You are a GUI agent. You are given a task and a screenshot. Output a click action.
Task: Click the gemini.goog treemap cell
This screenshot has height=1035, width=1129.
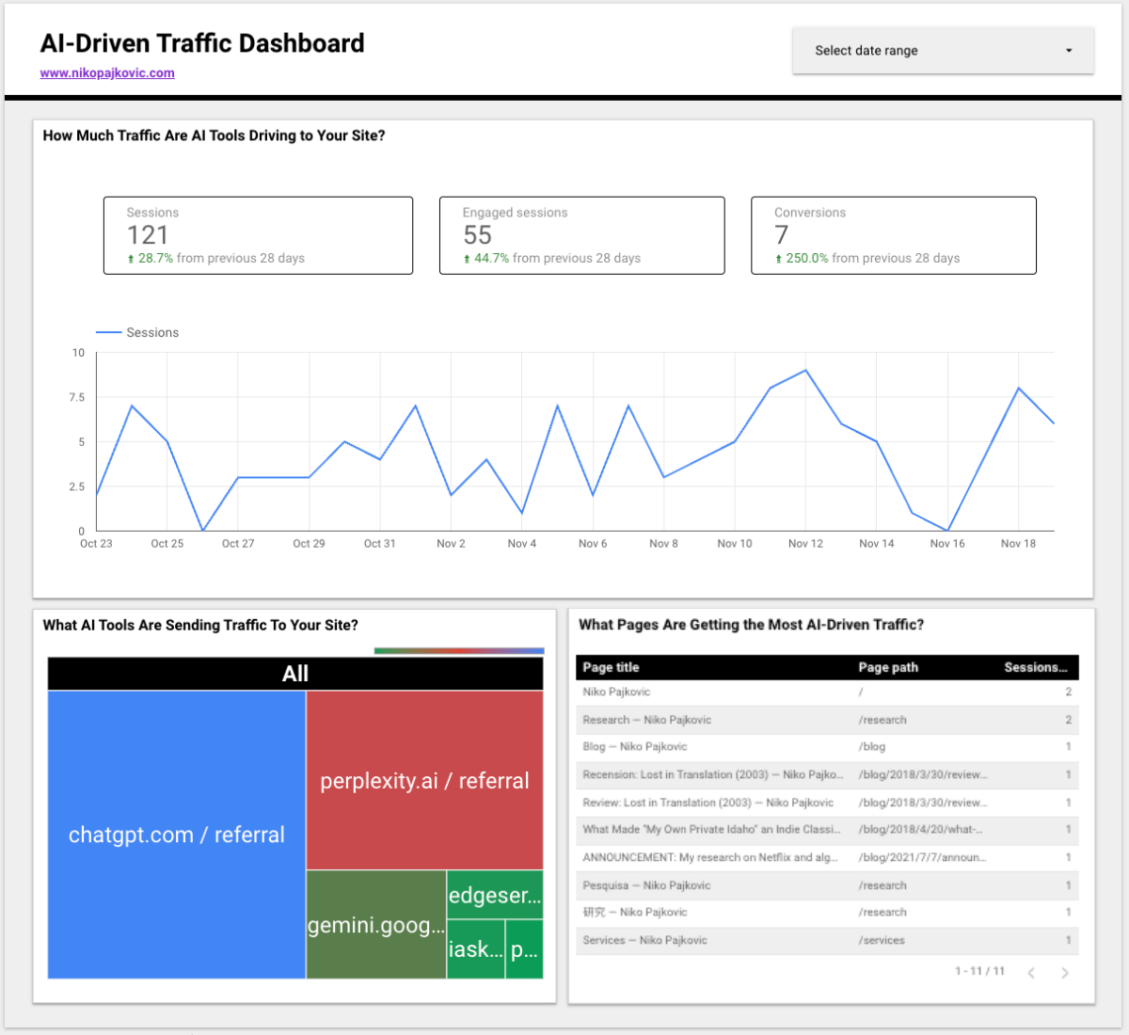click(x=374, y=925)
